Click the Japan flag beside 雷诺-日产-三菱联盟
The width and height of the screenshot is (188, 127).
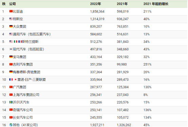[x=16, y=79]
